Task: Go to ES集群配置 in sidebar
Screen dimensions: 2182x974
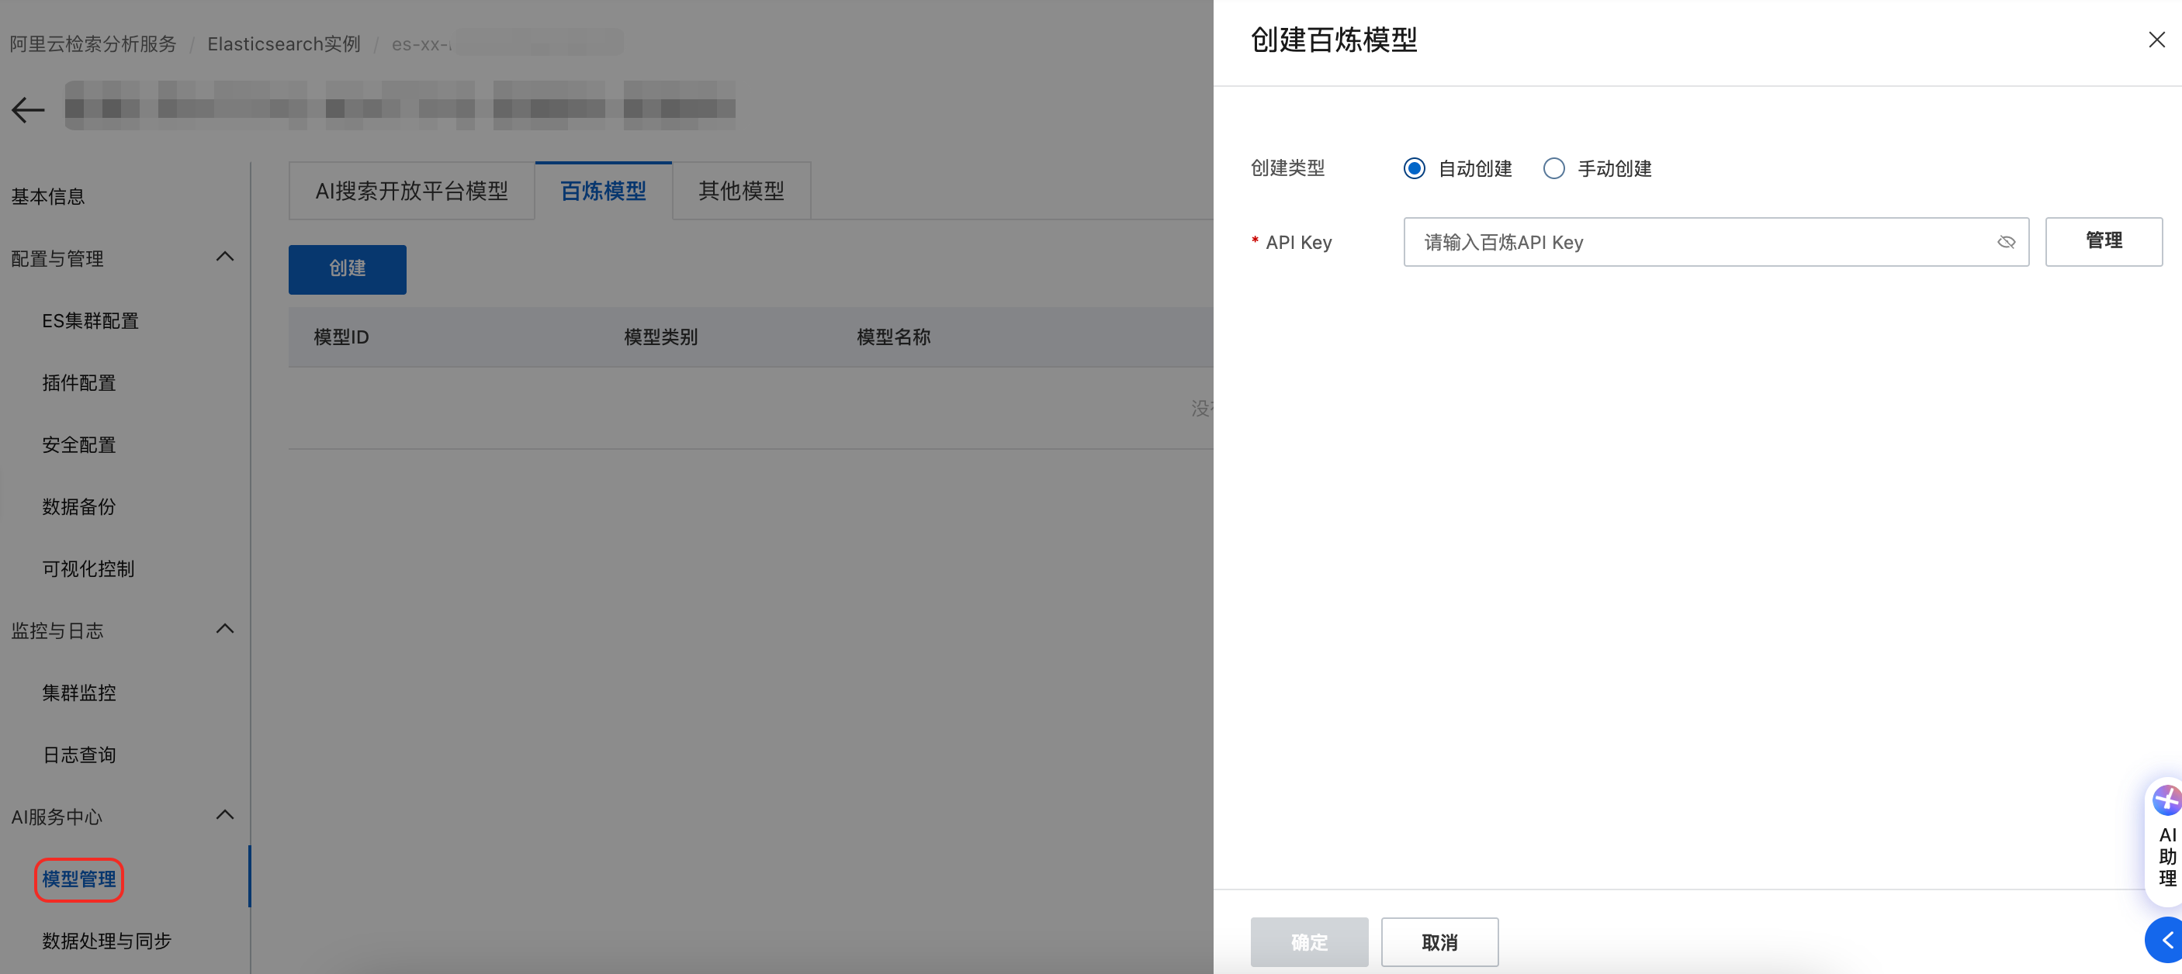Action: (90, 321)
